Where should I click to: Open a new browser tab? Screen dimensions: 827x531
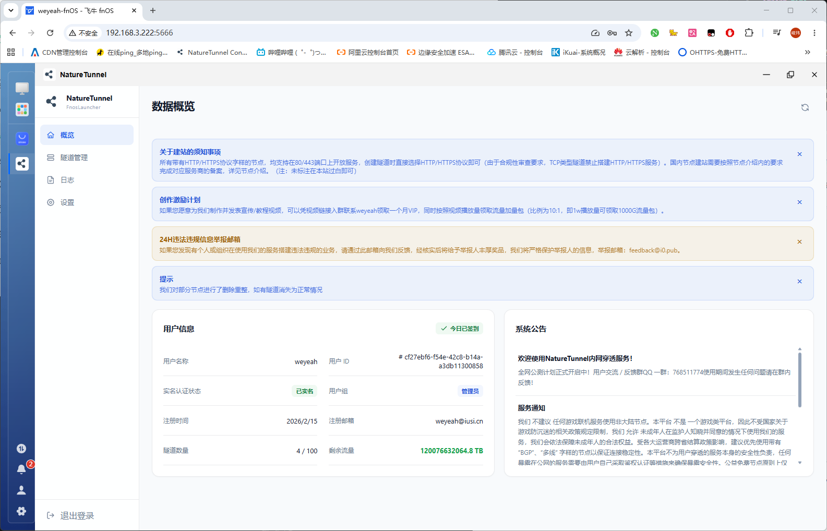(x=153, y=10)
